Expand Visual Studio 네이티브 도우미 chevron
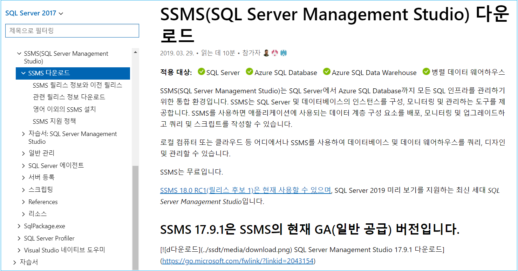518x271 pixels. 19,250
